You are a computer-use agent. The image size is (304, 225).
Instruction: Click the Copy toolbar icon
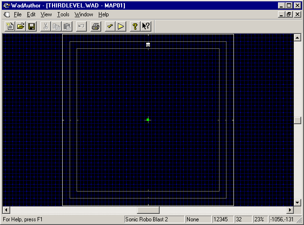56,26
